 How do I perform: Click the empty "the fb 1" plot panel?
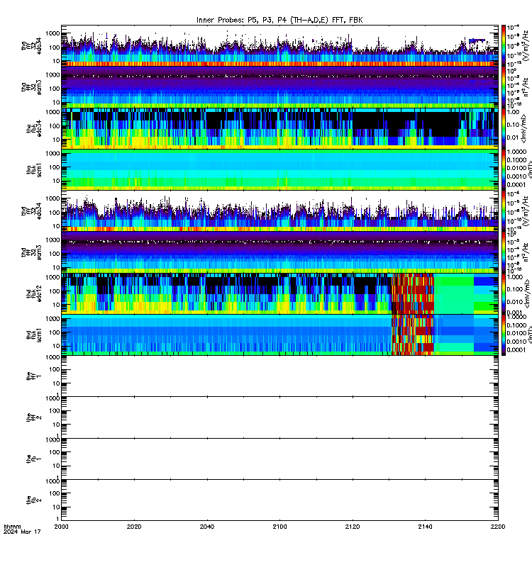click(279, 459)
